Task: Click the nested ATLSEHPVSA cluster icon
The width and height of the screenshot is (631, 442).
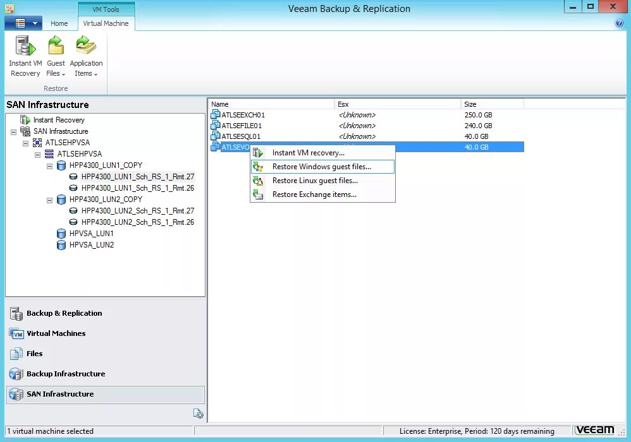Action: click(x=49, y=154)
